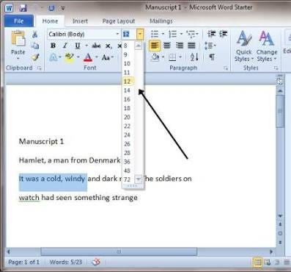Click the horizontal scrollbar thumb
The height and width of the screenshot is (272, 291).
coord(119,251)
